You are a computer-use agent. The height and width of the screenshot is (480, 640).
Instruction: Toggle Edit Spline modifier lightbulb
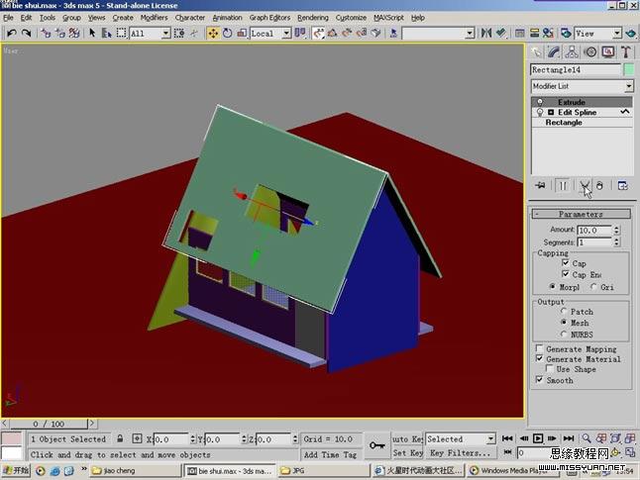coord(540,112)
